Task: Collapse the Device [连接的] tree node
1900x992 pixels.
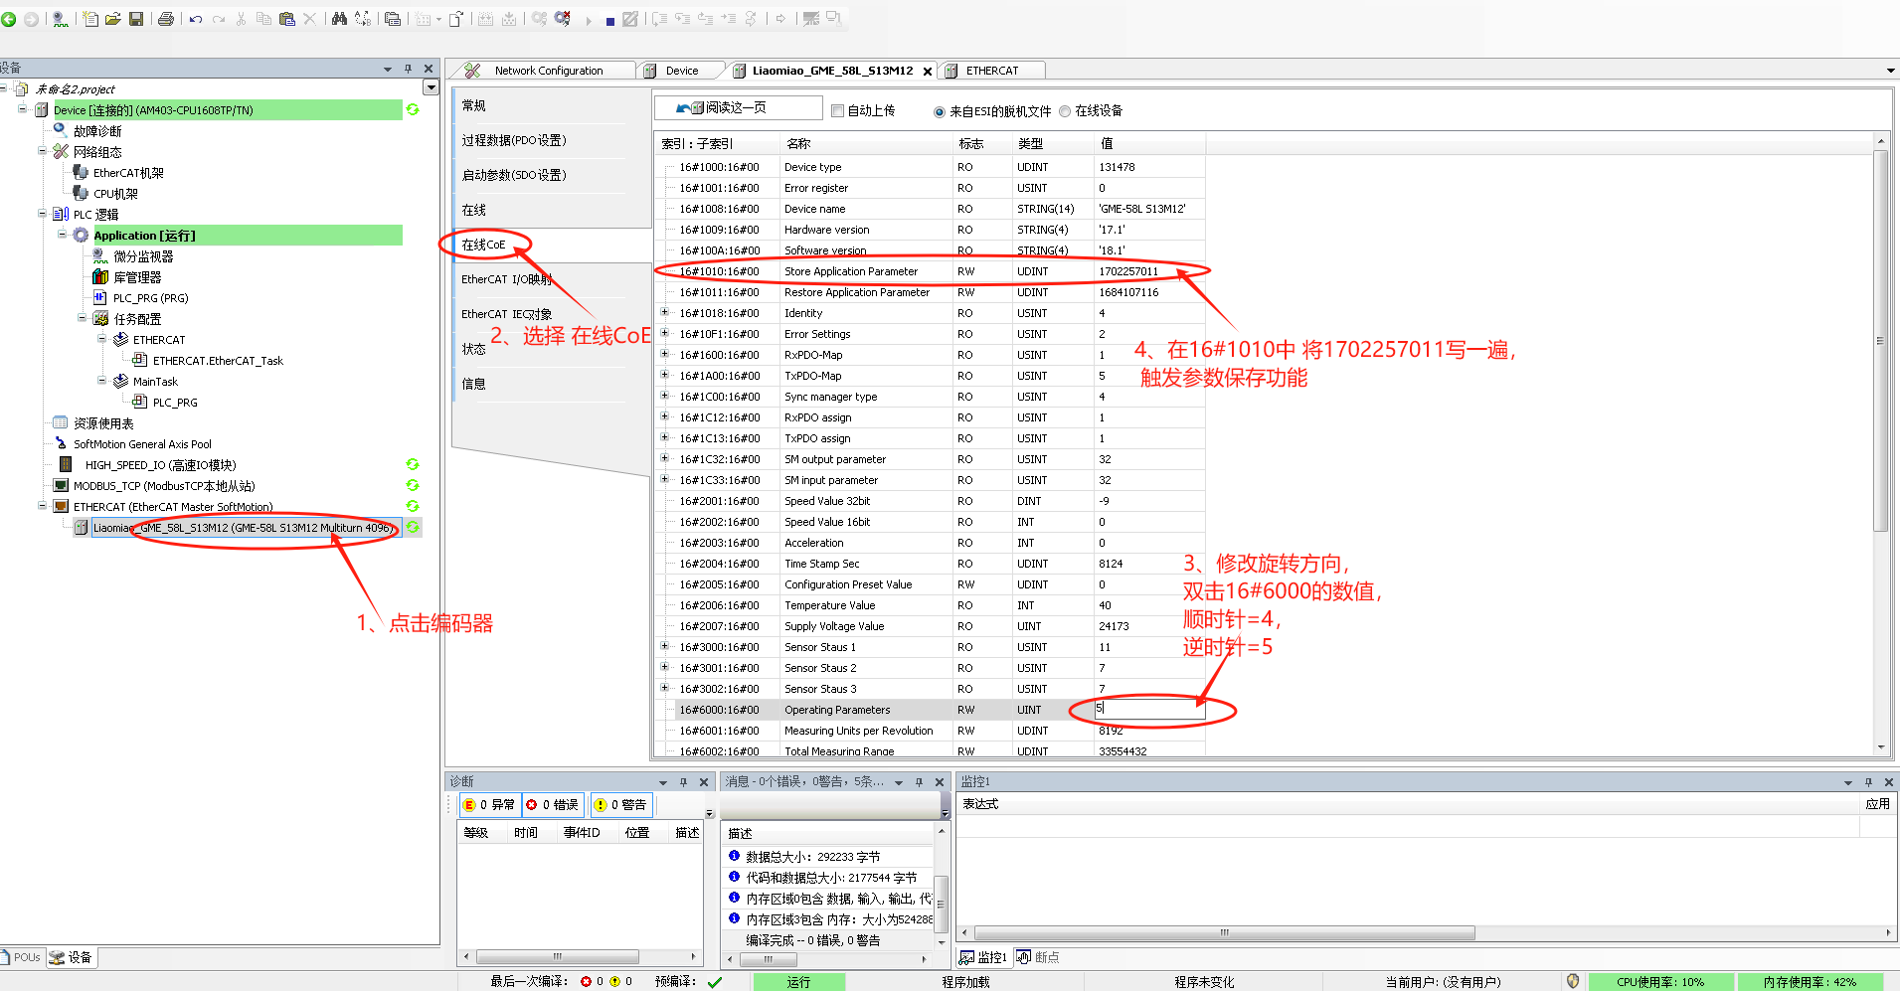Action: [x=22, y=109]
